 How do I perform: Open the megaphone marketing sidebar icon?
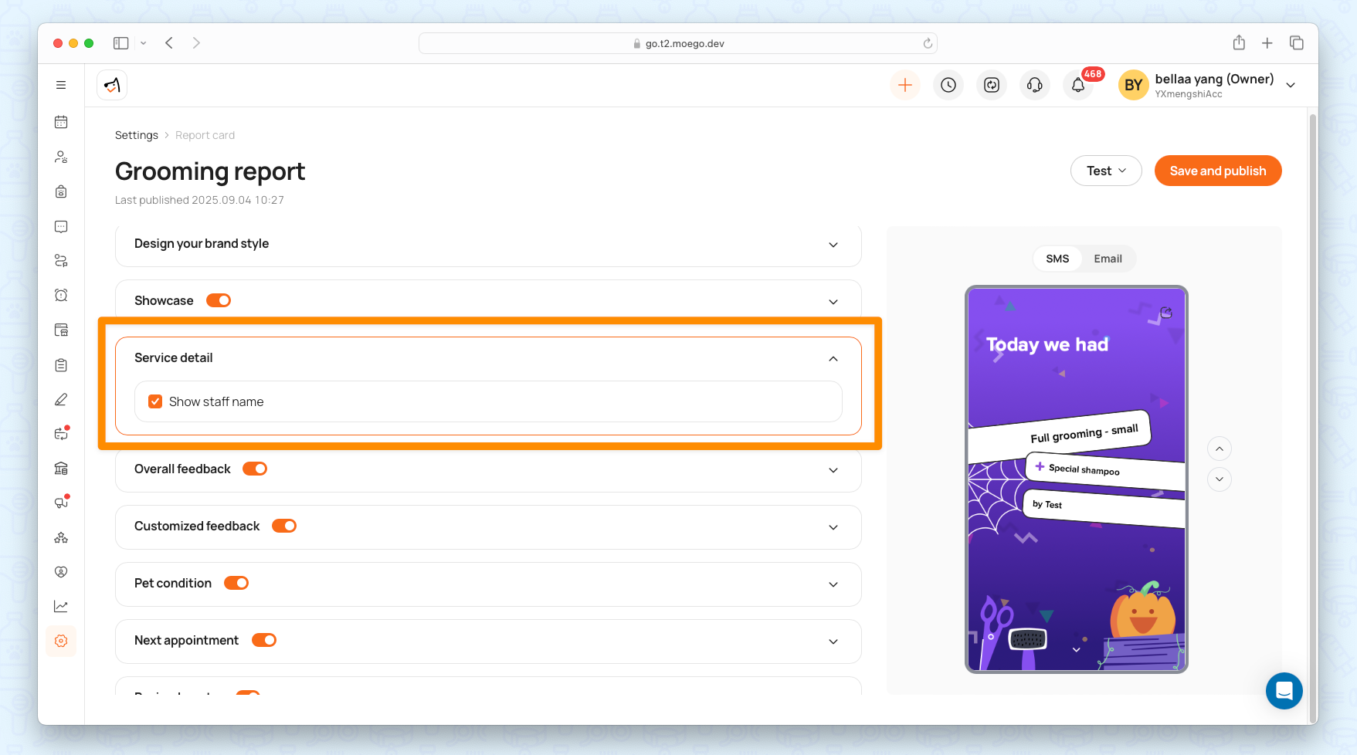(x=61, y=503)
